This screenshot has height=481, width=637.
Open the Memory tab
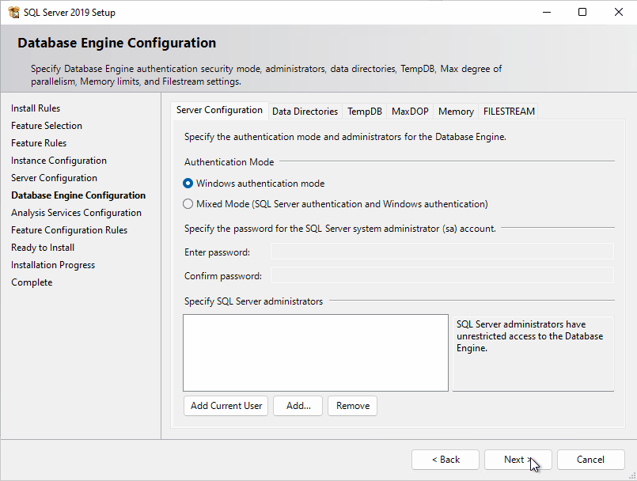(457, 112)
